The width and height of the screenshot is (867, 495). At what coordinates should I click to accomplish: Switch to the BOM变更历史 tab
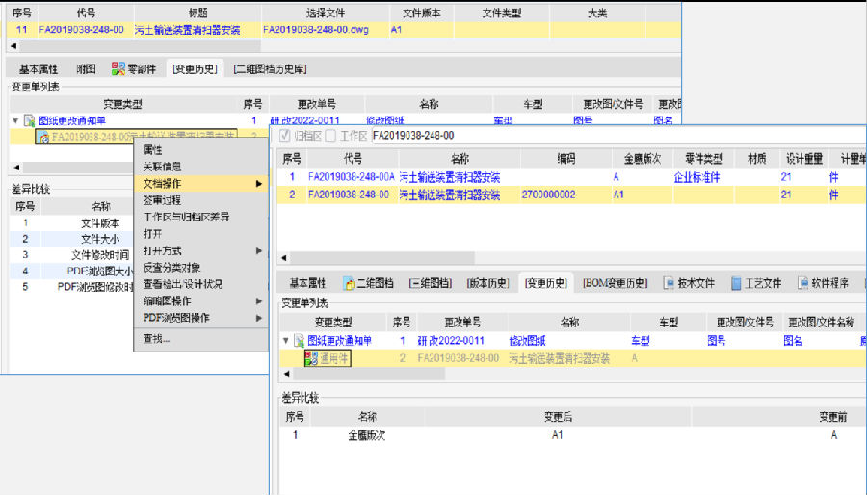(617, 283)
